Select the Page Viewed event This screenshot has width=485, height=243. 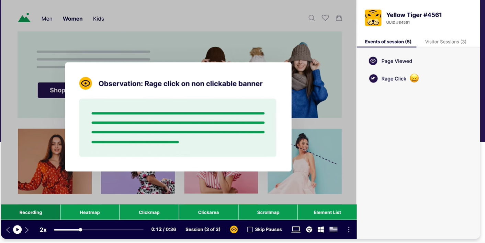(x=396, y=61)
